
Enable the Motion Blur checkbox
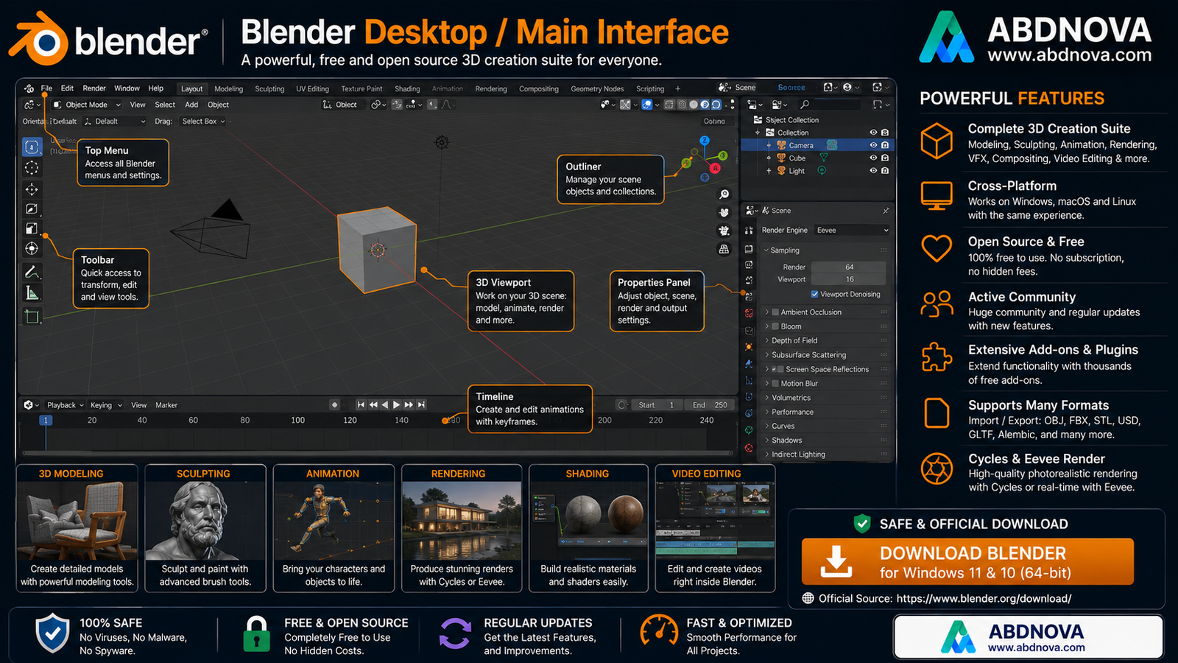[x=775, y=384]
